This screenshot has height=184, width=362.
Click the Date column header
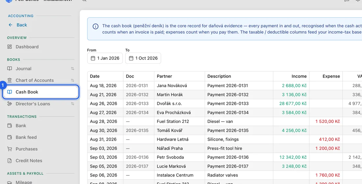(x=95, y=76)
